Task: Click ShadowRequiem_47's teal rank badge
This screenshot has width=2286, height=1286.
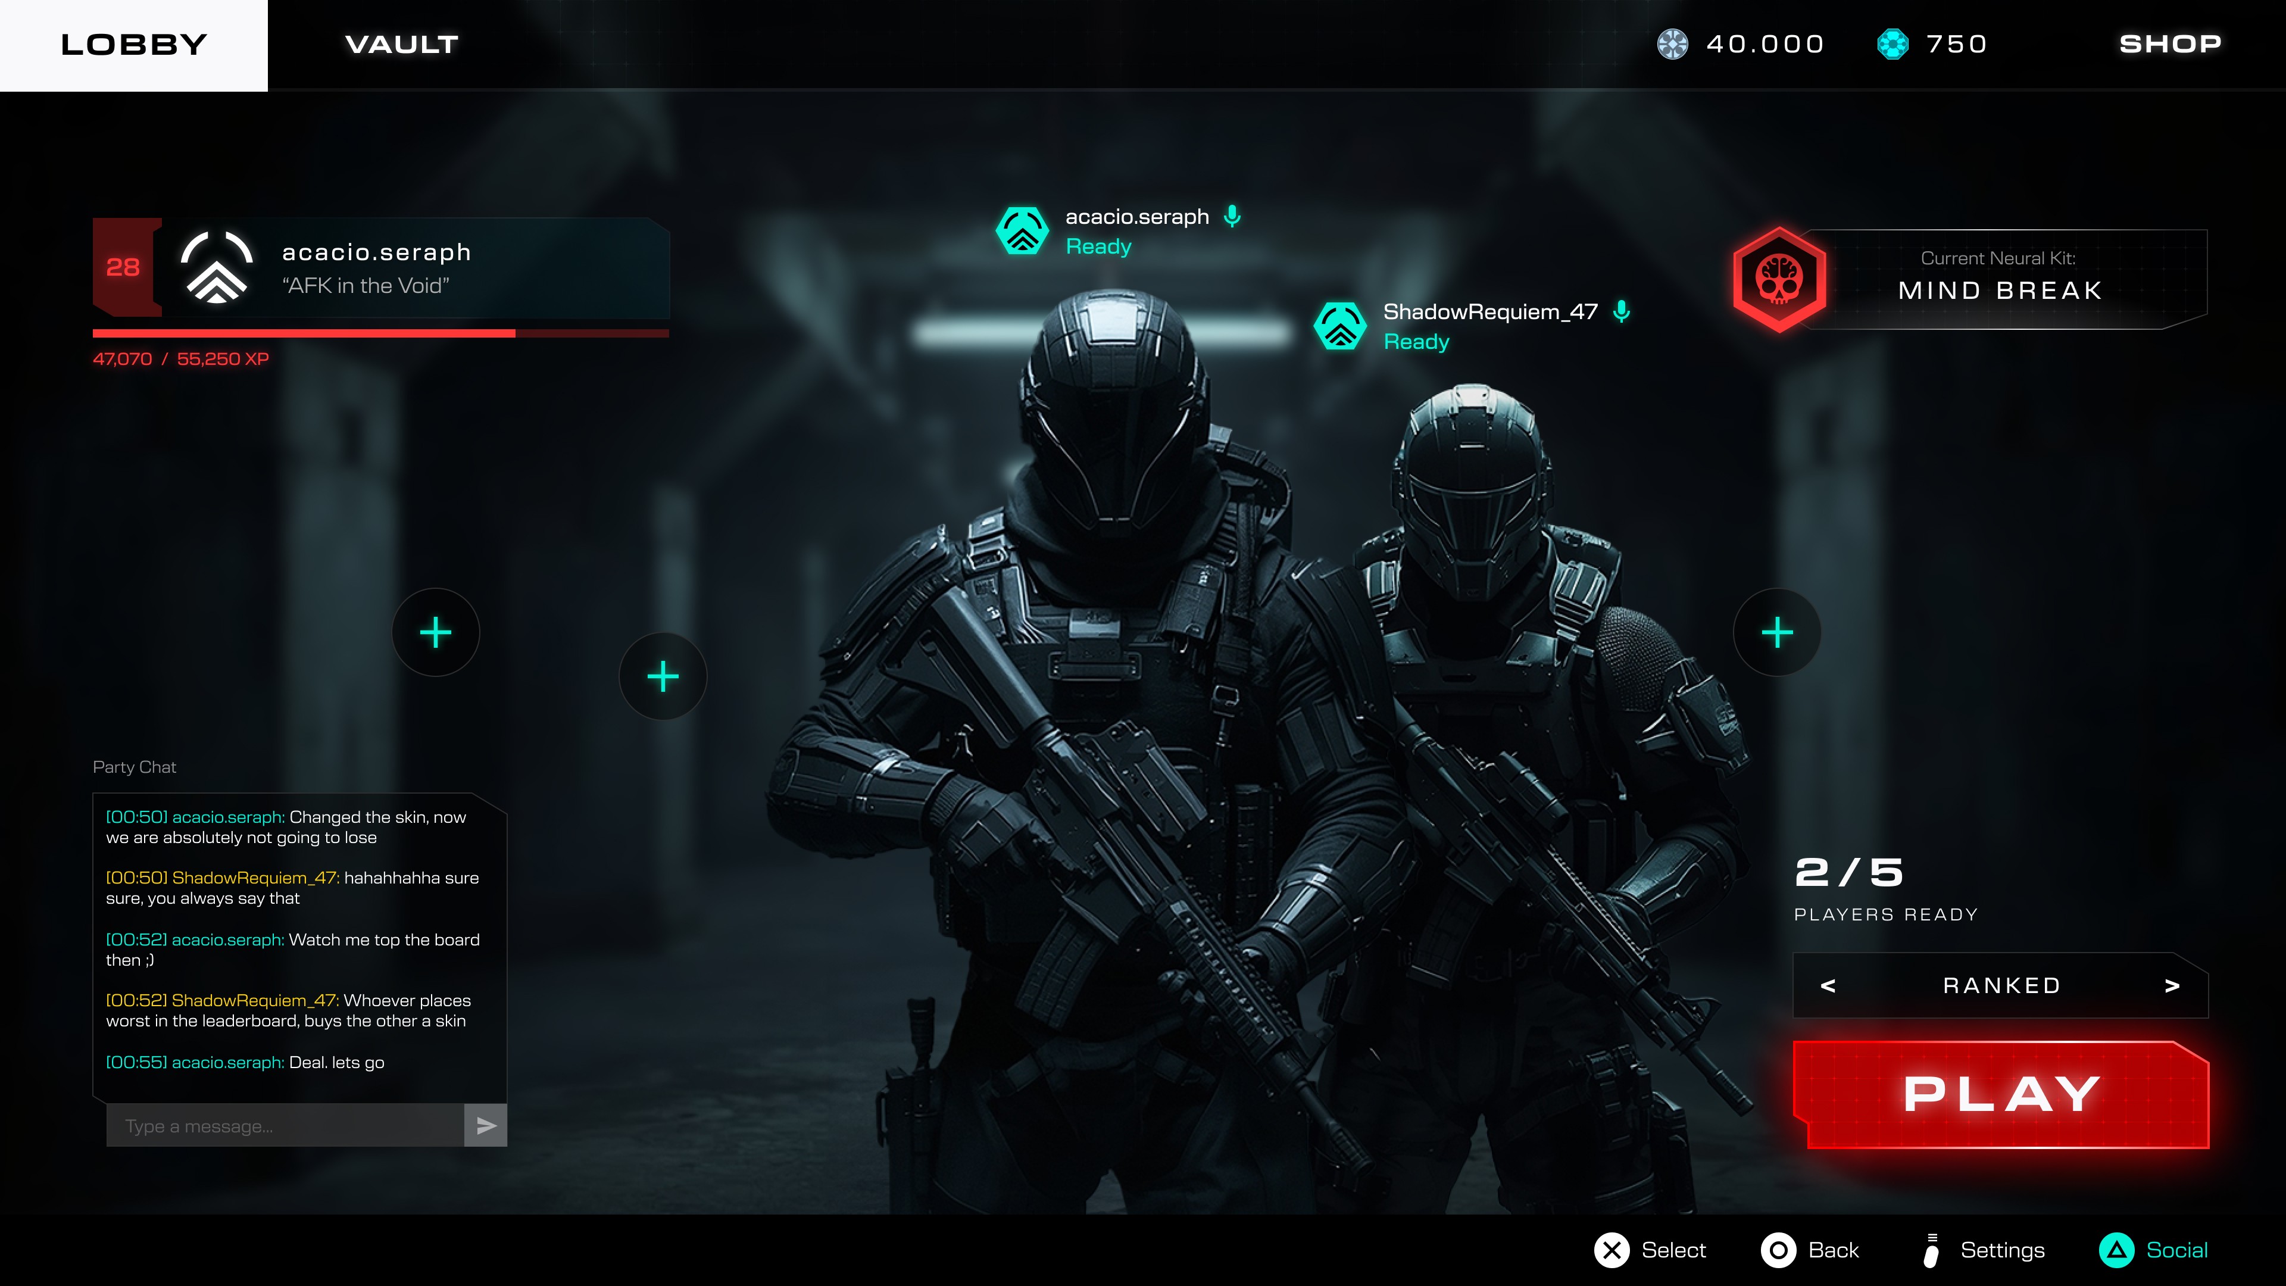Action: coord(1340,326)
